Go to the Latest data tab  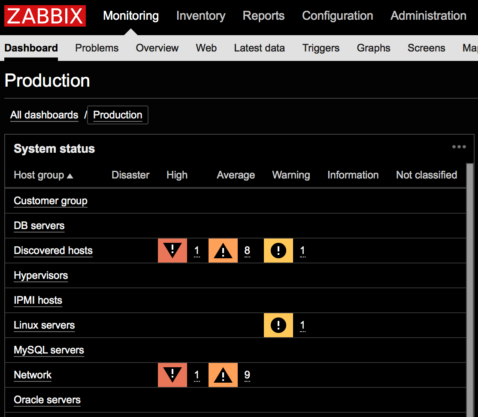(x=259, y=48)
